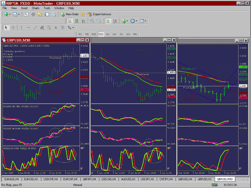
Task: Expand the Periods clock dropdown arrow
Action: 137,21
